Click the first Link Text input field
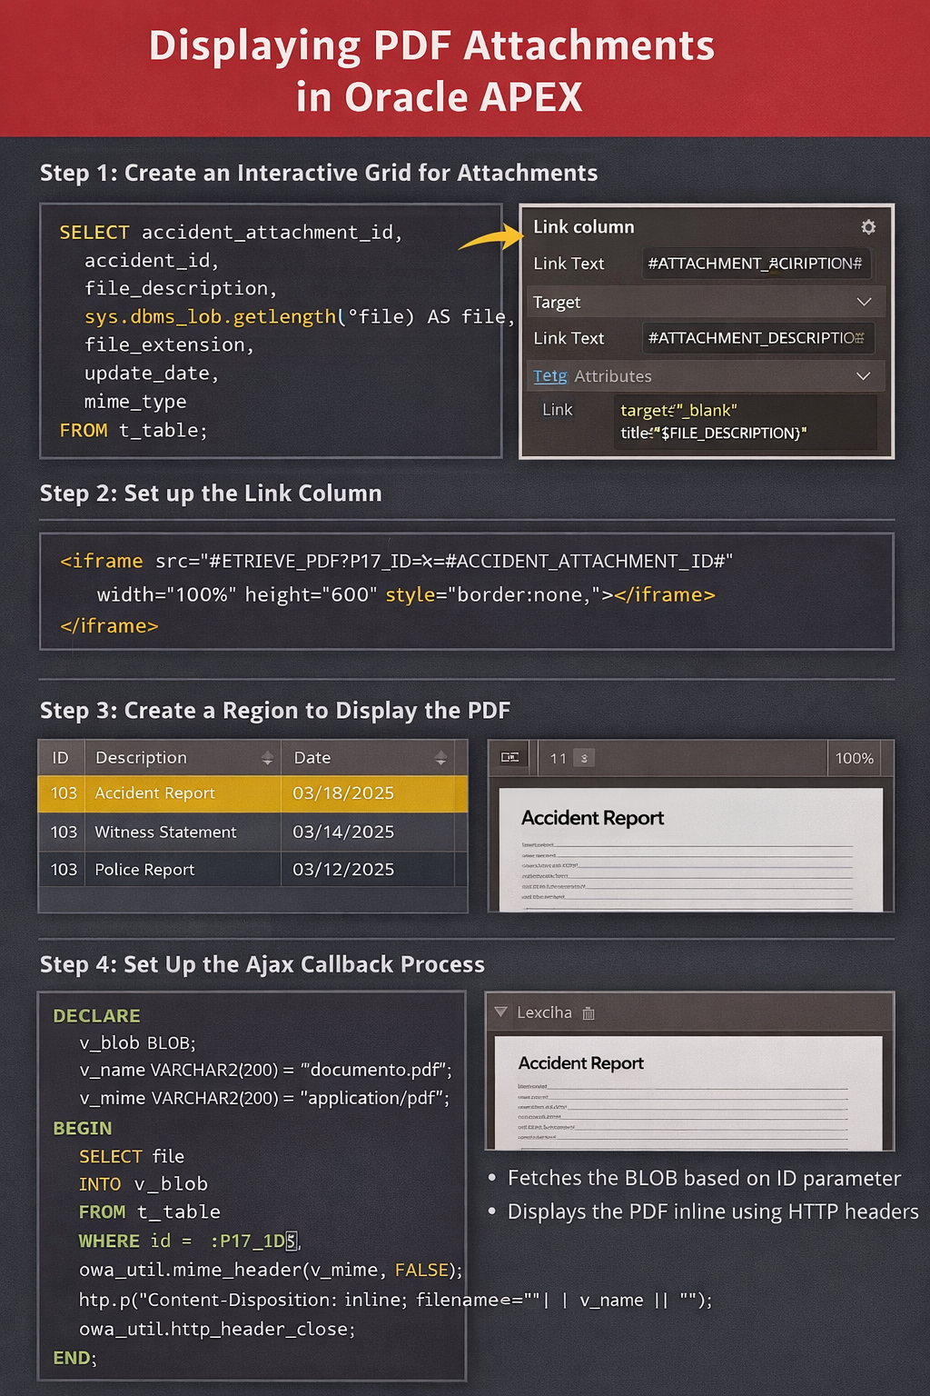 click(756, 264)
